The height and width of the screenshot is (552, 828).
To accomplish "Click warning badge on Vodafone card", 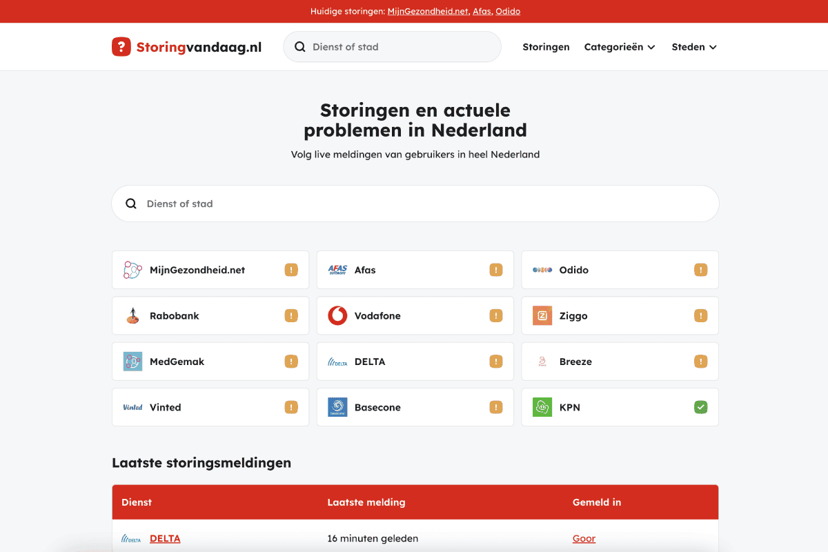I will pyautogui.click(x=496, y=316).
